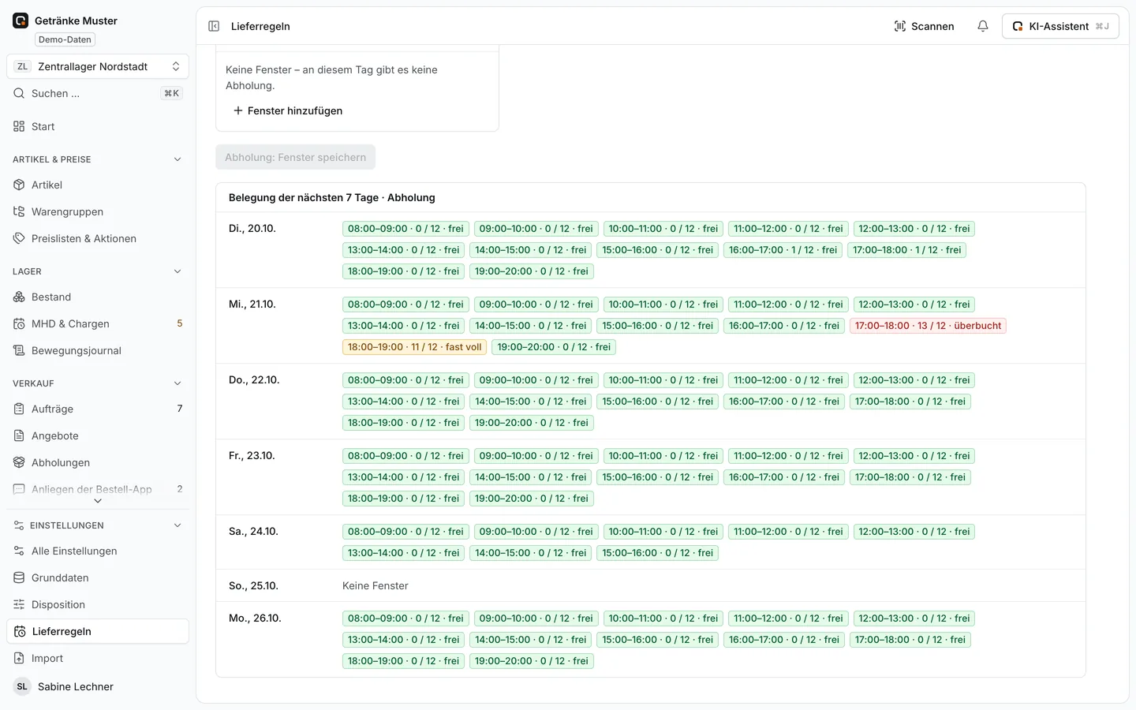
Task: Go to Start in the sidebar
Action: [98, 126]
